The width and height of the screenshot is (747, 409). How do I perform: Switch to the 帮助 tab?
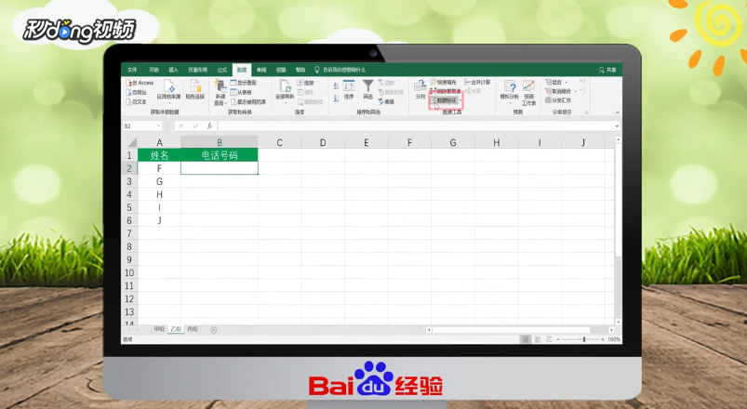point(300,70)
